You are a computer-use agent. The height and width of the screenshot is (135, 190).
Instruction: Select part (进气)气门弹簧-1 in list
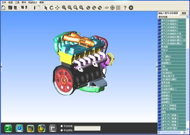point(172,115)
